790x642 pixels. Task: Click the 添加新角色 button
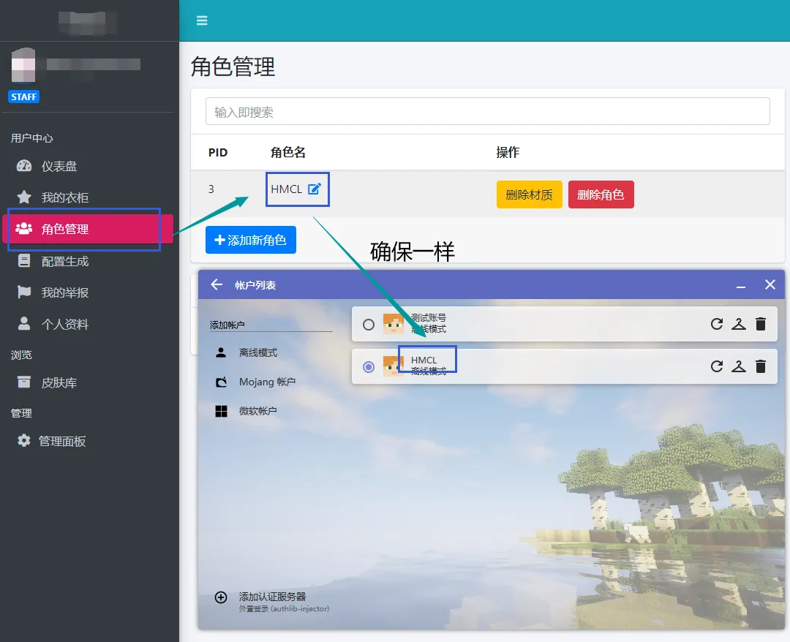(x=251, y=240)
